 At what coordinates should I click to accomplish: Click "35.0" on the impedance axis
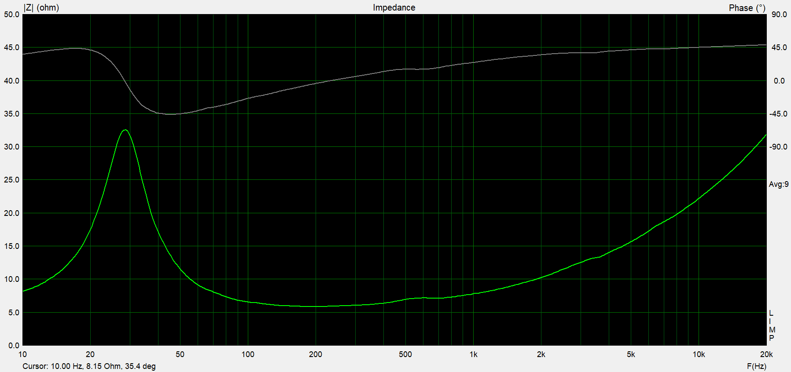pyautogui.click(x=12, y=114)
